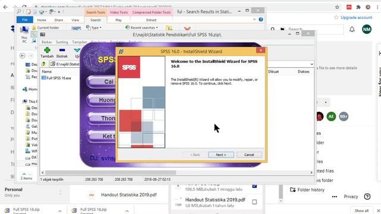Viewport: 381px width, 214px height.
Task: Open Handout Statistika 2019.pdf in the Dropbox file list
Action: tap(129, 195)
